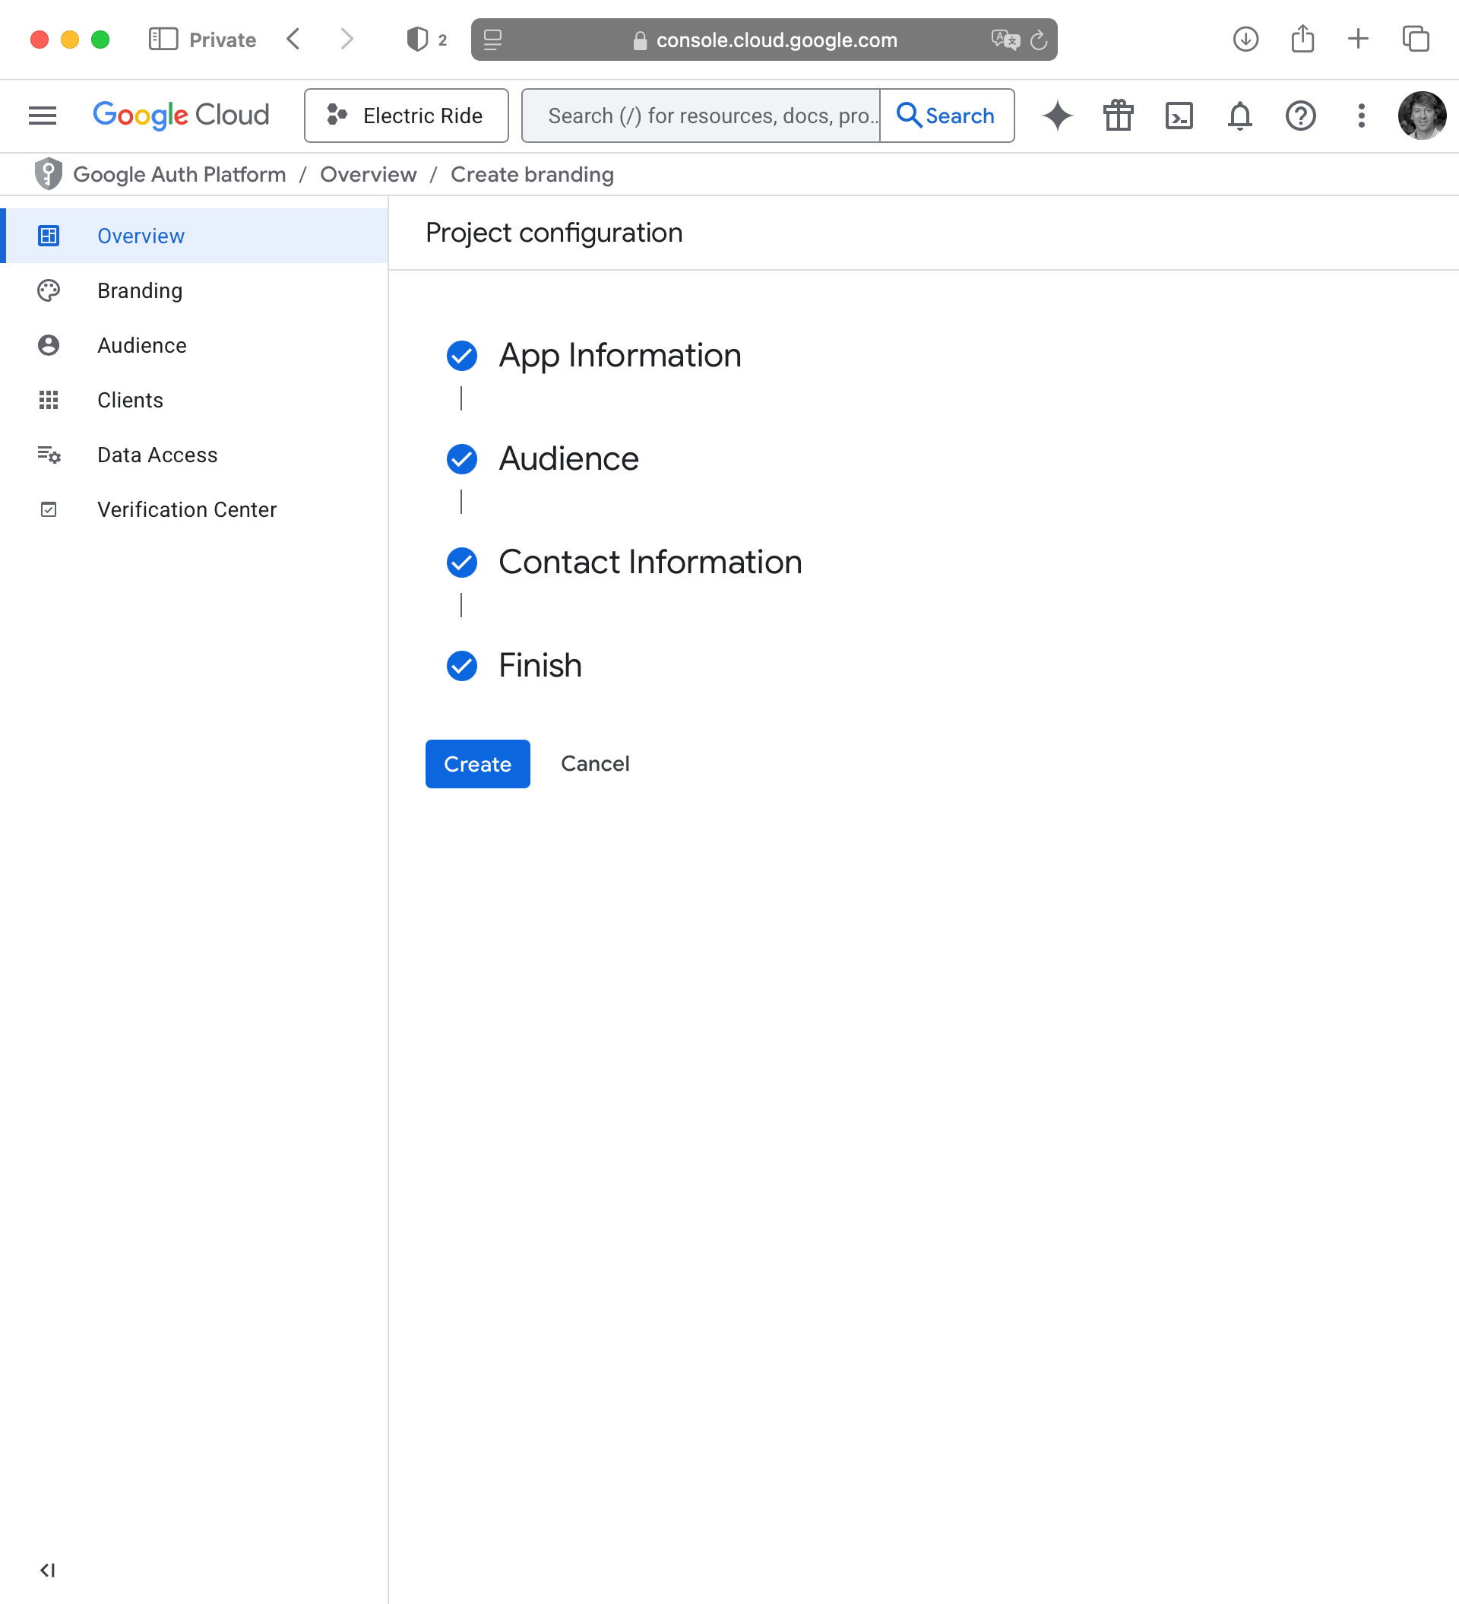Expand the App Information step

point(619,356)
